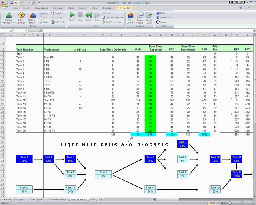Viewport: 256px width, 205px height.
Task: Switch to BHM Optimistic sheet tab
Action: [38, 199]
